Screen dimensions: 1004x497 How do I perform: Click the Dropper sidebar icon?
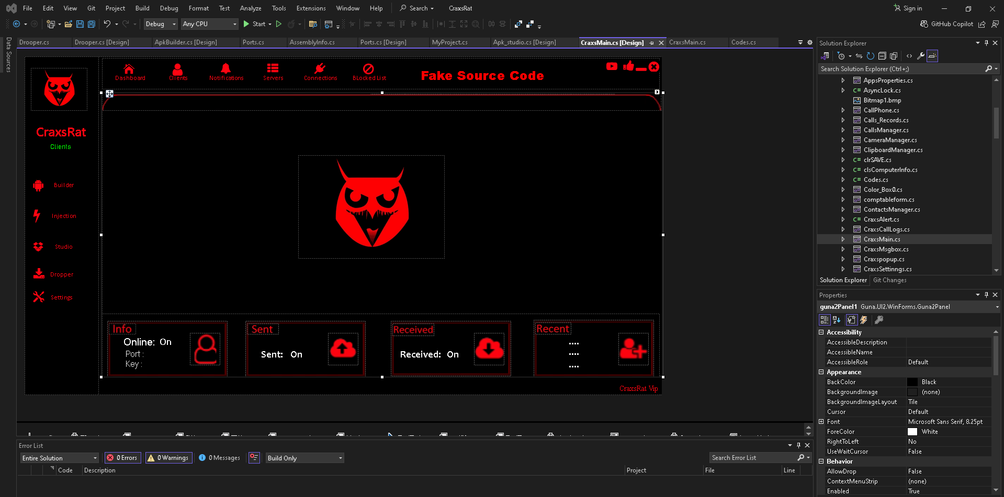pyautogui.click(x=38, y=273)
